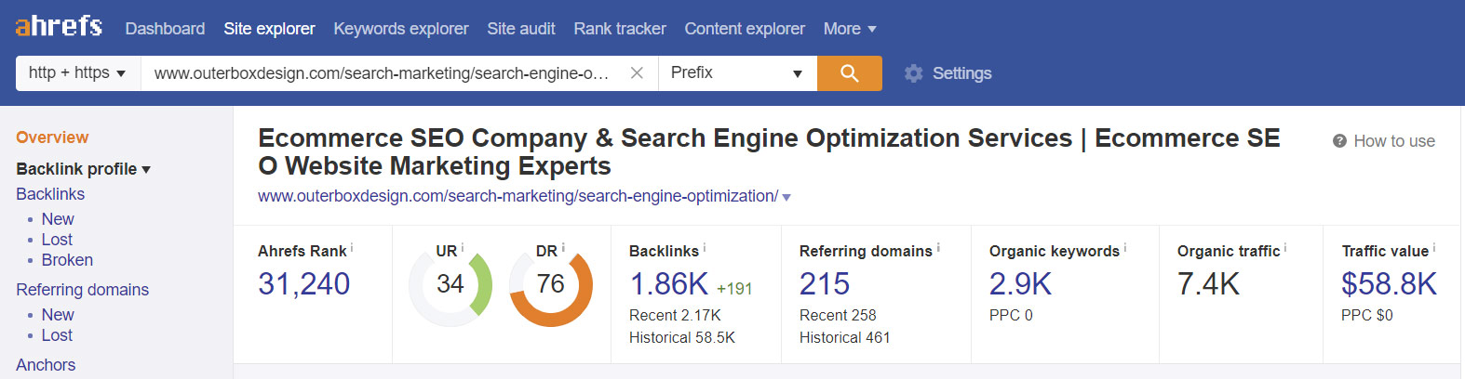Click the DR 76 gauge
This screenshot has height=379, width=1465.
[x=551, y=285]
